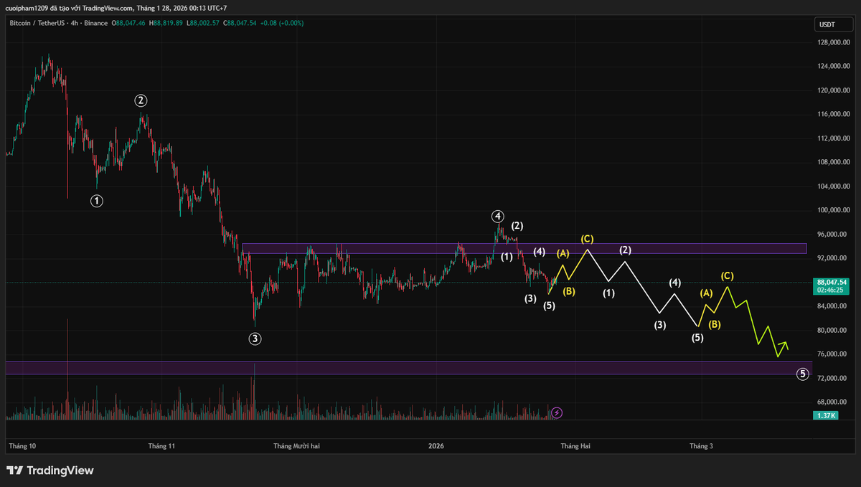Select the circled wave 2 label
Image resolution: width=861 pixels, height=487 pixels.
coord(141,100)
